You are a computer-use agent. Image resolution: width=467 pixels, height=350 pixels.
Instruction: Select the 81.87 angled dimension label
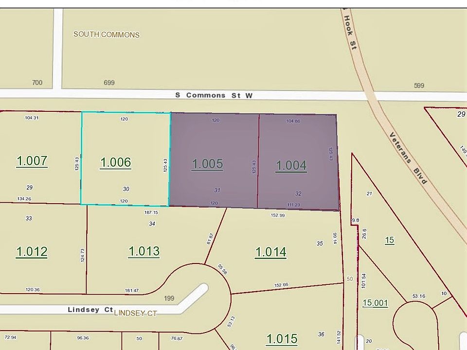point(210,239)
